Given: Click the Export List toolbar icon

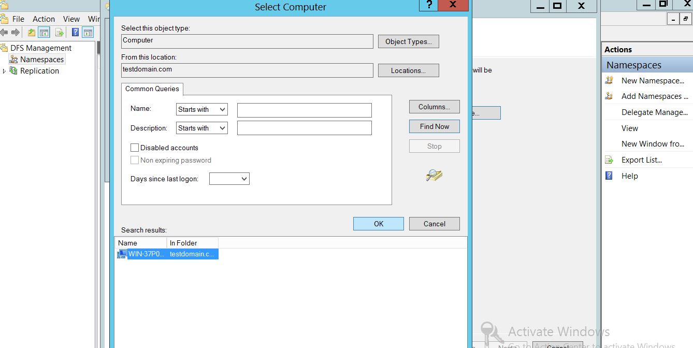Looking at the screenshot, I should pos(60,33).
